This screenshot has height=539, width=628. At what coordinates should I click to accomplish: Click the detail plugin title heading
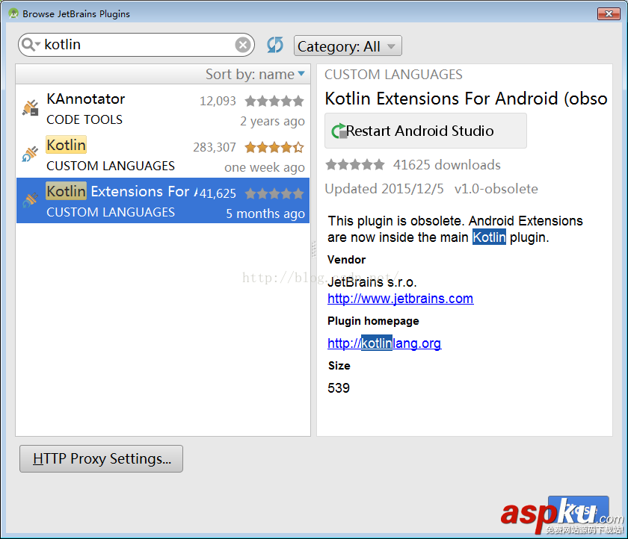pos(466,99)
